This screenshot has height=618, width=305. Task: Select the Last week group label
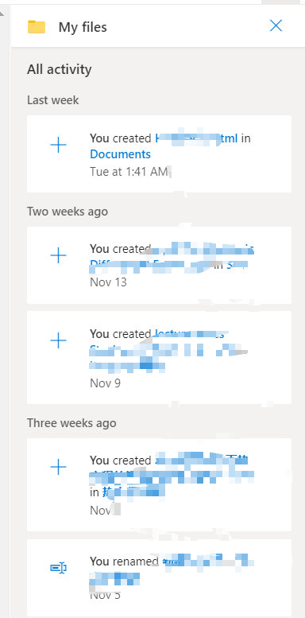52,100
